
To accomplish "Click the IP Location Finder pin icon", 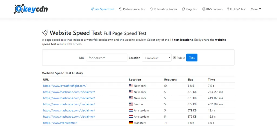I will pos(151,9).
